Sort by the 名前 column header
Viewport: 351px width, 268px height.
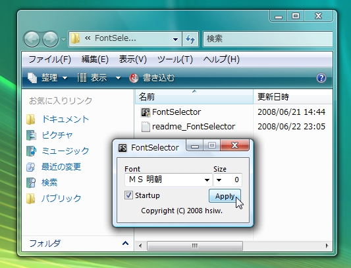[x=194, y=97]
